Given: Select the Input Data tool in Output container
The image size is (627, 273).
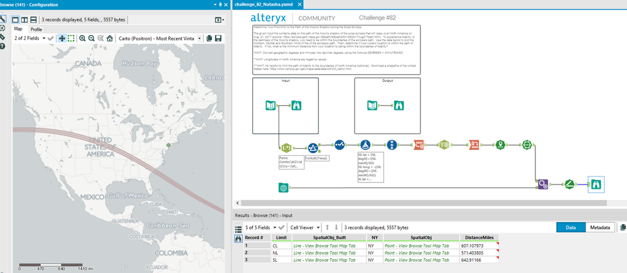Looking at the screenshot, I should click(x=373, y=105).
